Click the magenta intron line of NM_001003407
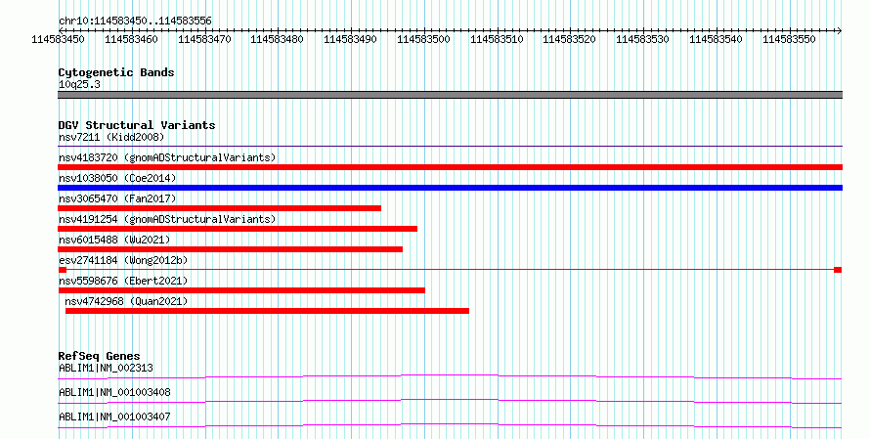Screen dimensions: 870x439 (x=450, y=425)
